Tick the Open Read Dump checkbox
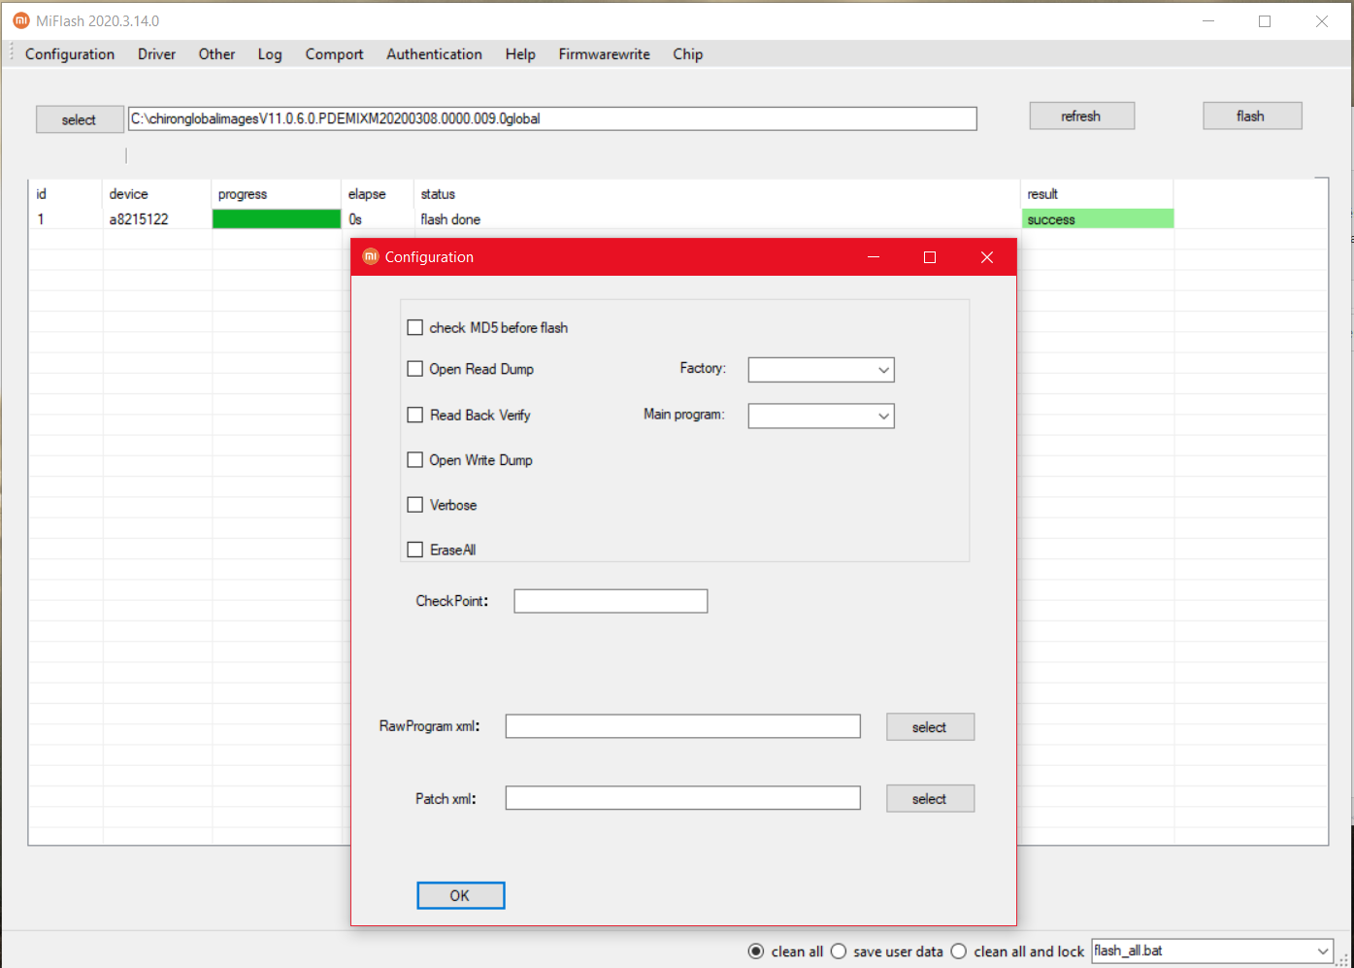 415,369
